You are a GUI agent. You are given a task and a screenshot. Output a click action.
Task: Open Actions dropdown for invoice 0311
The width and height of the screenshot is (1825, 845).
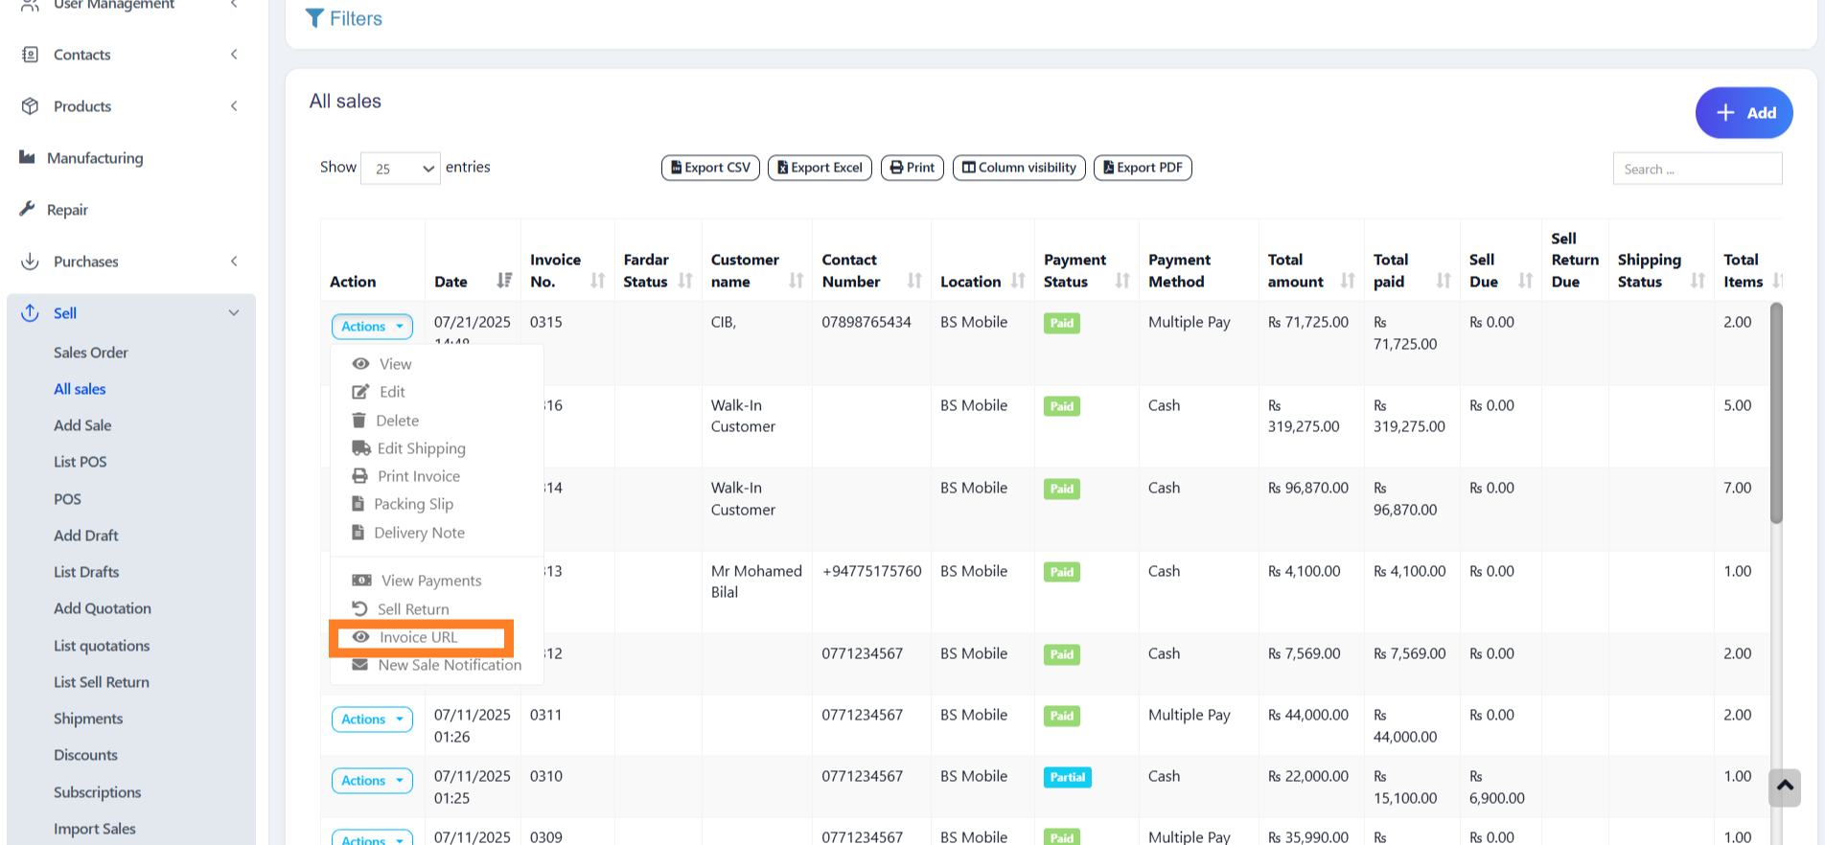point(372,719)
